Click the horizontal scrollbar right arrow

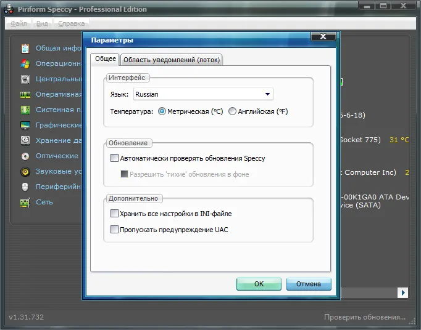coord(402,293)
